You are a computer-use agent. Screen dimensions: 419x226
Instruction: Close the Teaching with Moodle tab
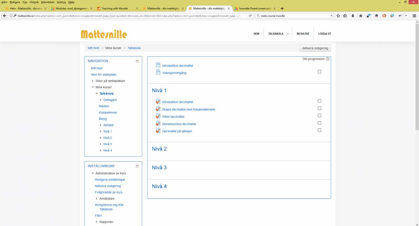137,8
